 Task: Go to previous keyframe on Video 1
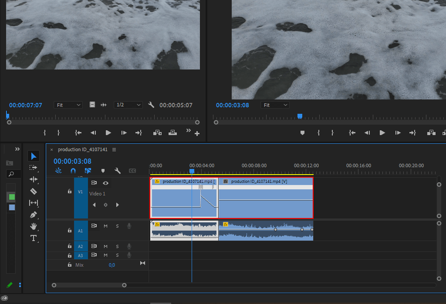(94, 205)
